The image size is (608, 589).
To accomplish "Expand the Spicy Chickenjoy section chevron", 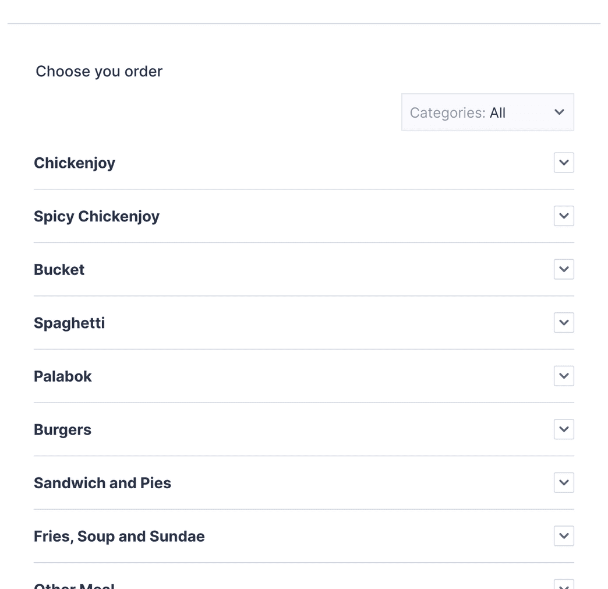I will click(563, 216).
